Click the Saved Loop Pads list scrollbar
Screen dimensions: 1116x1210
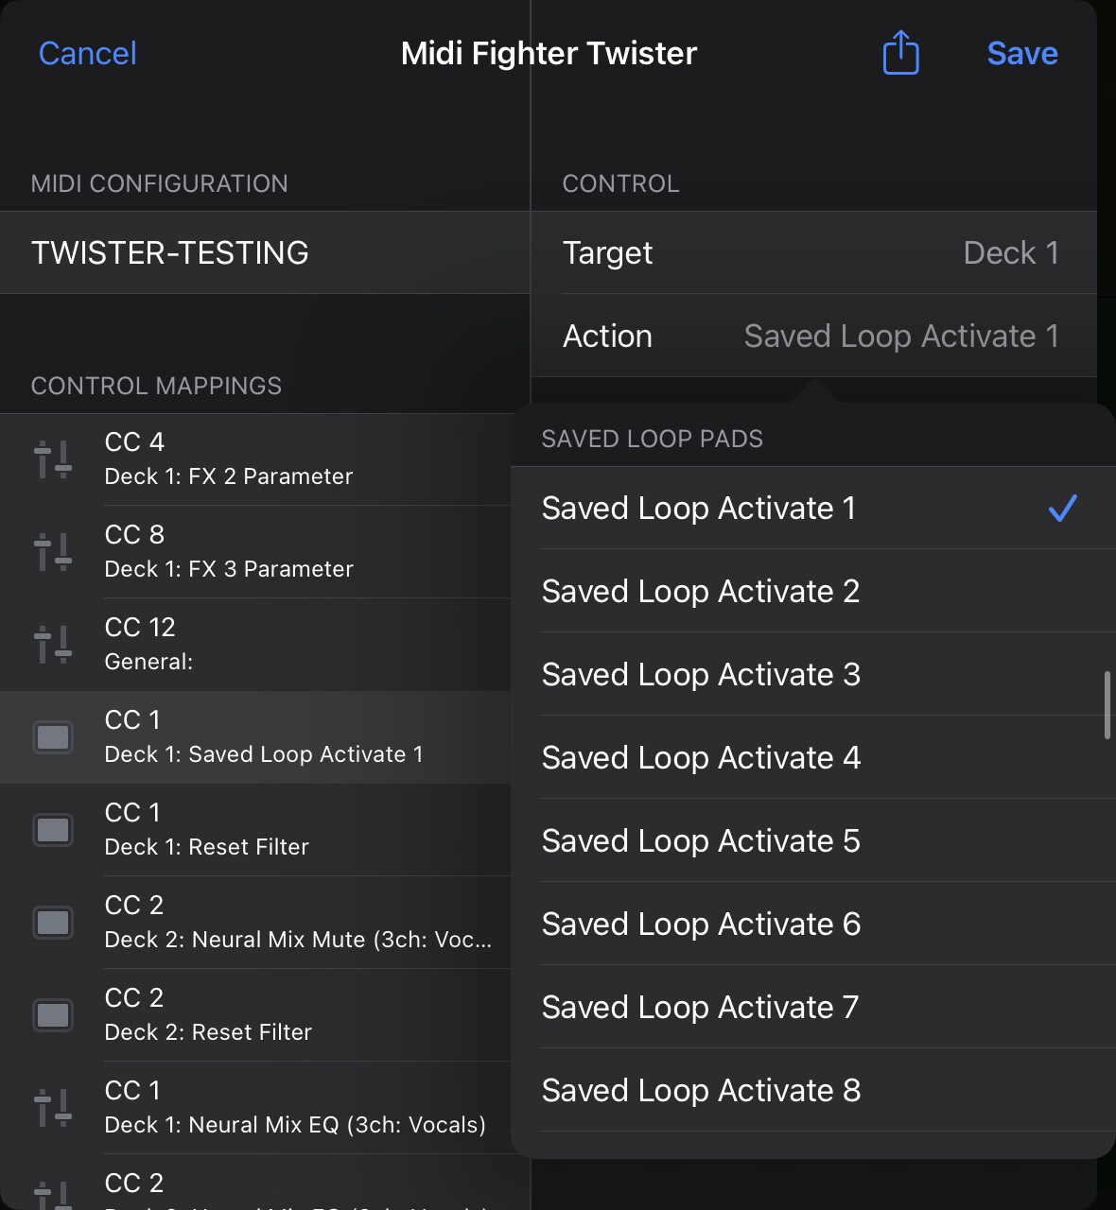pos(1107,705)
